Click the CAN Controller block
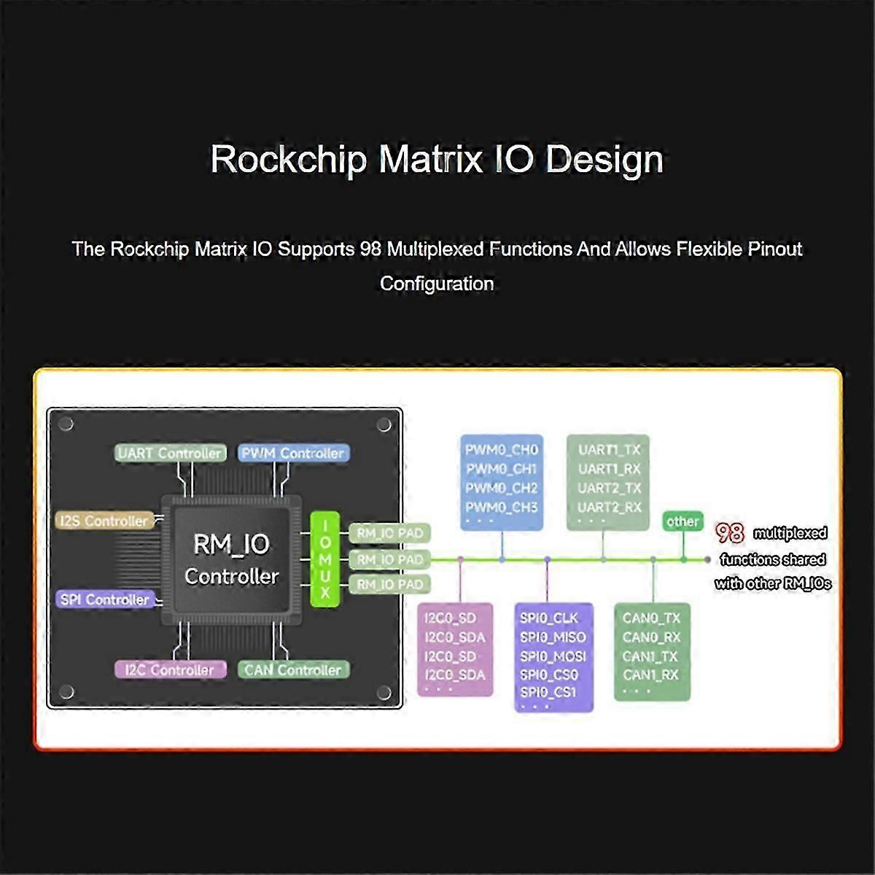The height and width of the screenshot is (875, 875). 293,669
